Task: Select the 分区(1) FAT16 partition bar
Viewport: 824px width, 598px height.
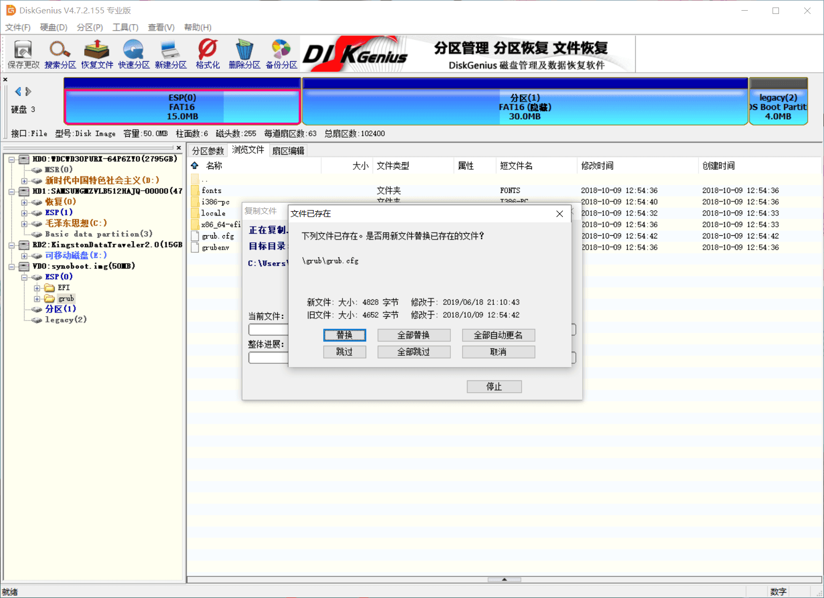Action: point(524,107)
